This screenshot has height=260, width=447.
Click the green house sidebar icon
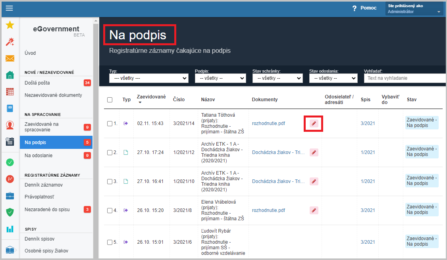[10, 75]
